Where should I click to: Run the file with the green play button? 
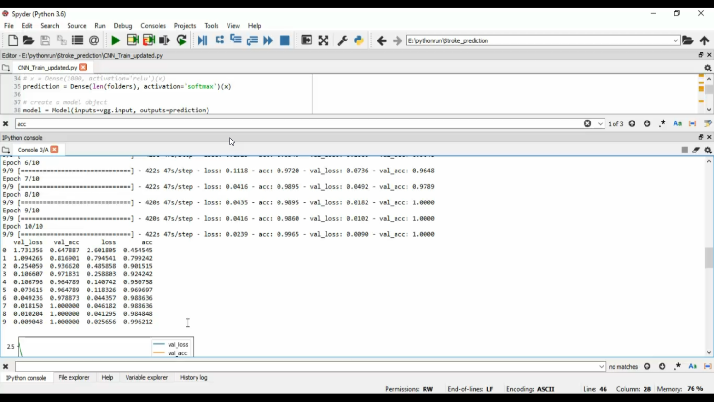tap(115, 40)
